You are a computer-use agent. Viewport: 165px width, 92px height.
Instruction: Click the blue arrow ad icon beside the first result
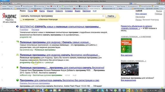point(18,27)
